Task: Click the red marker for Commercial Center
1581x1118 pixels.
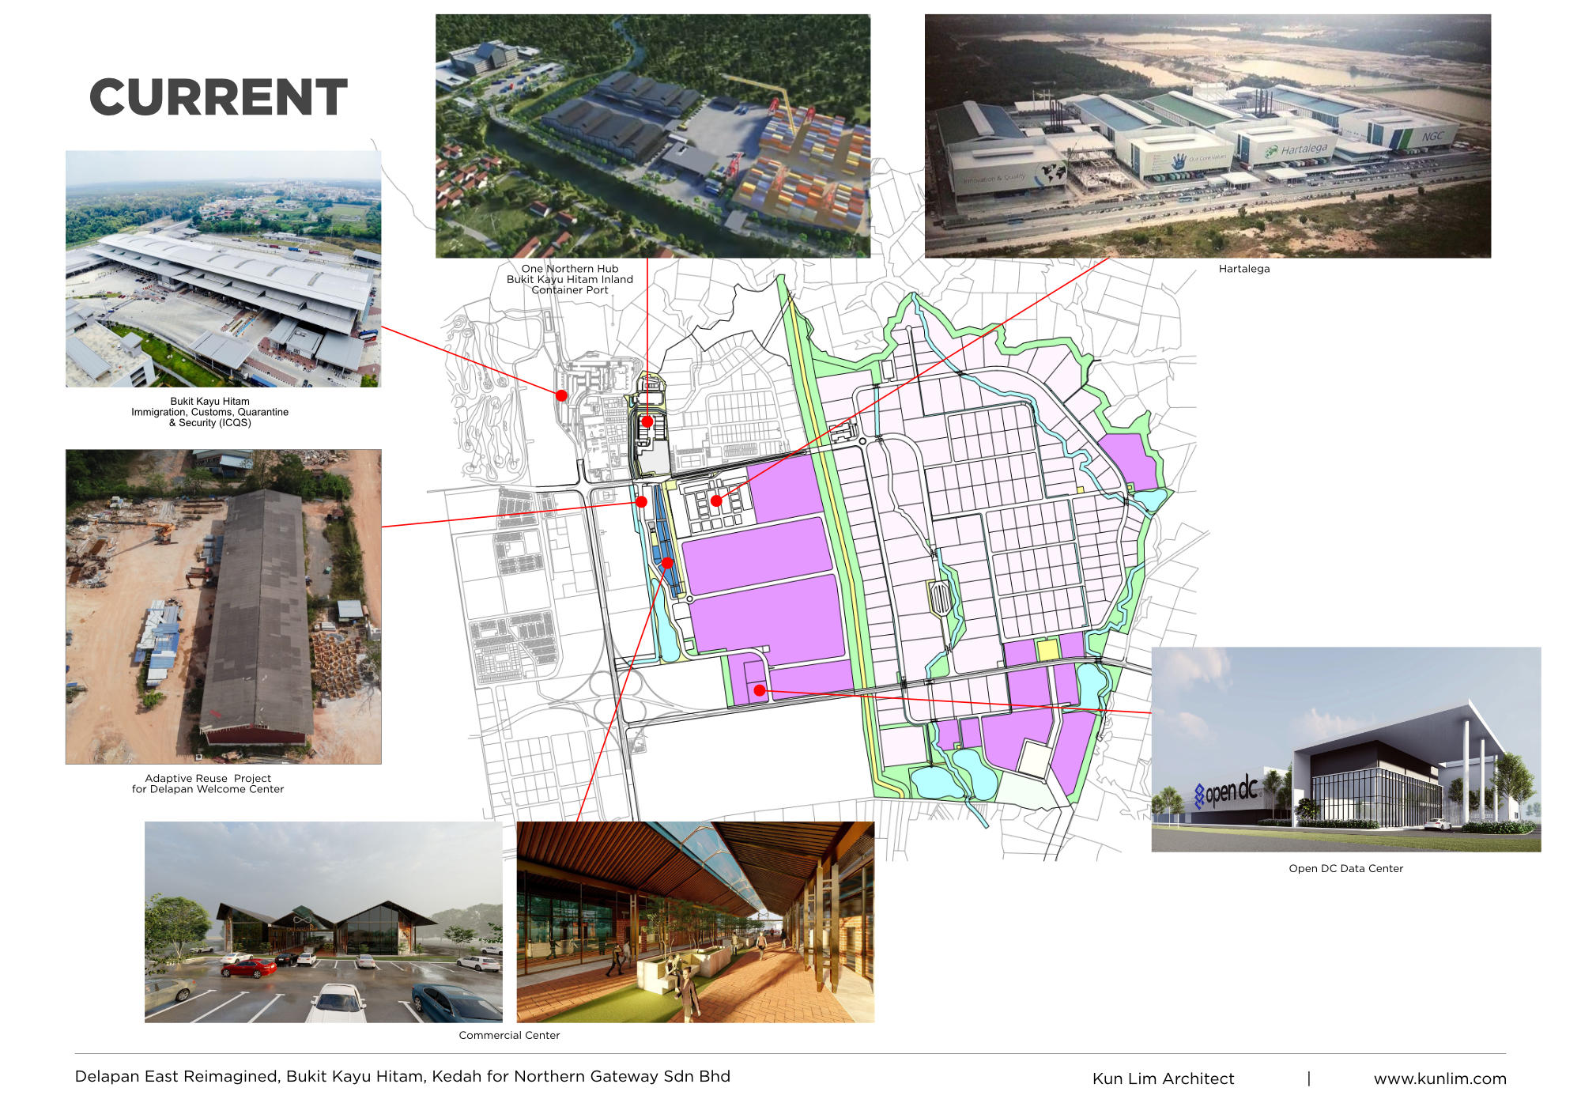Action: pyautogui.click(x=667, y=563)
